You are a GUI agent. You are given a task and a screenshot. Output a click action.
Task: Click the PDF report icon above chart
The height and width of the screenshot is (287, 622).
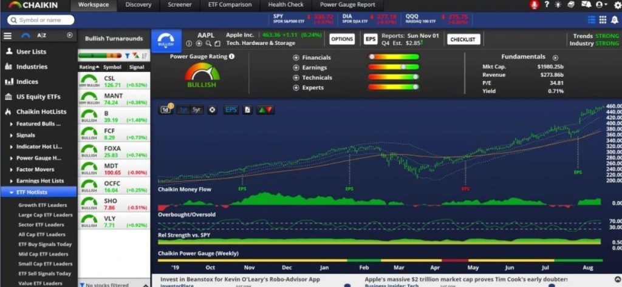pyautogui.click(x=248, y=110)
